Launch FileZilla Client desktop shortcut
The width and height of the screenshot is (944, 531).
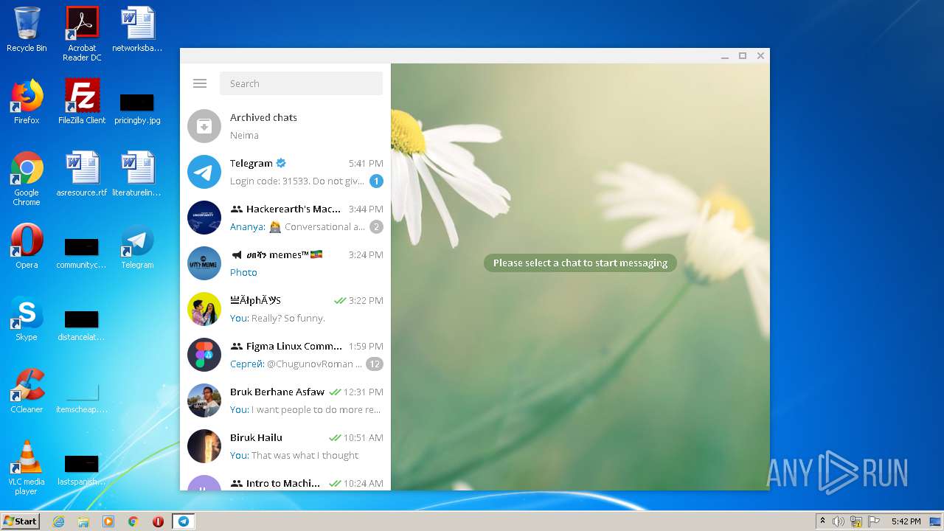click(x=82, y=102)
